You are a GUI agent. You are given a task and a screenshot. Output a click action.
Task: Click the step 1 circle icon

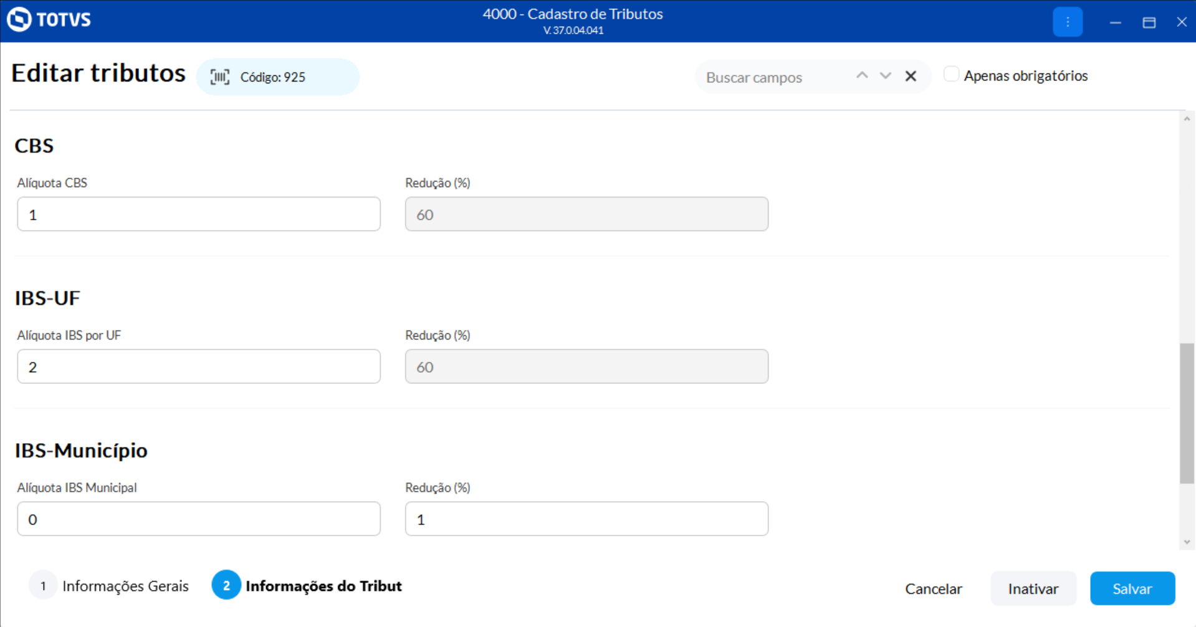coord(43,586)
